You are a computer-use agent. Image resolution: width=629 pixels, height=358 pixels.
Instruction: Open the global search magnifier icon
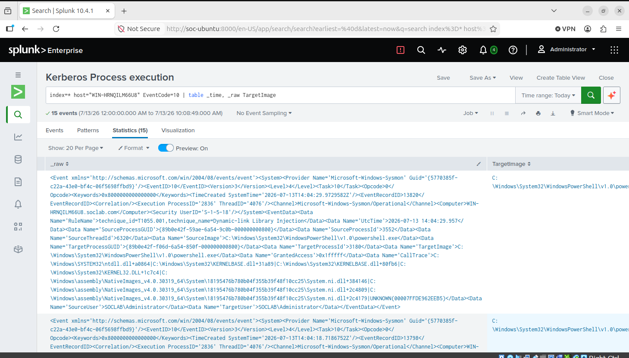click(x=421, y=50)
